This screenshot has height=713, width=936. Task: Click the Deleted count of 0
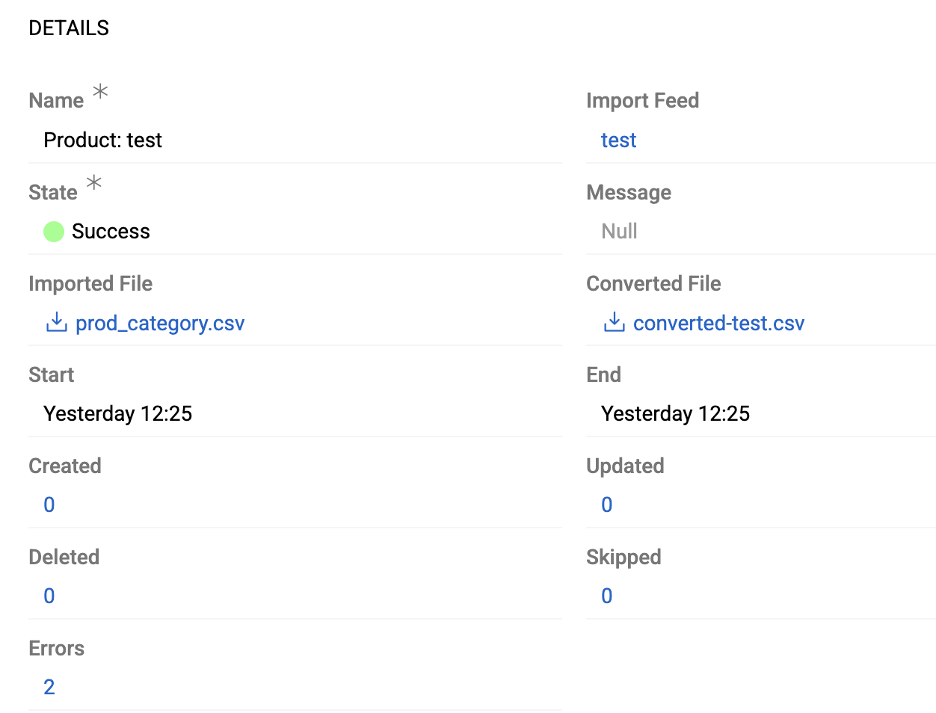click(49, 596)
